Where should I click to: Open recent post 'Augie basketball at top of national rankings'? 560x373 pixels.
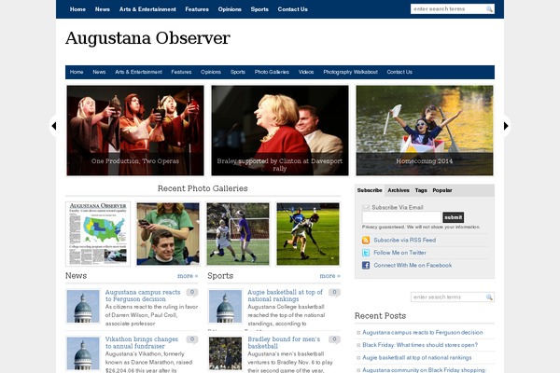(x=416, y=358)
